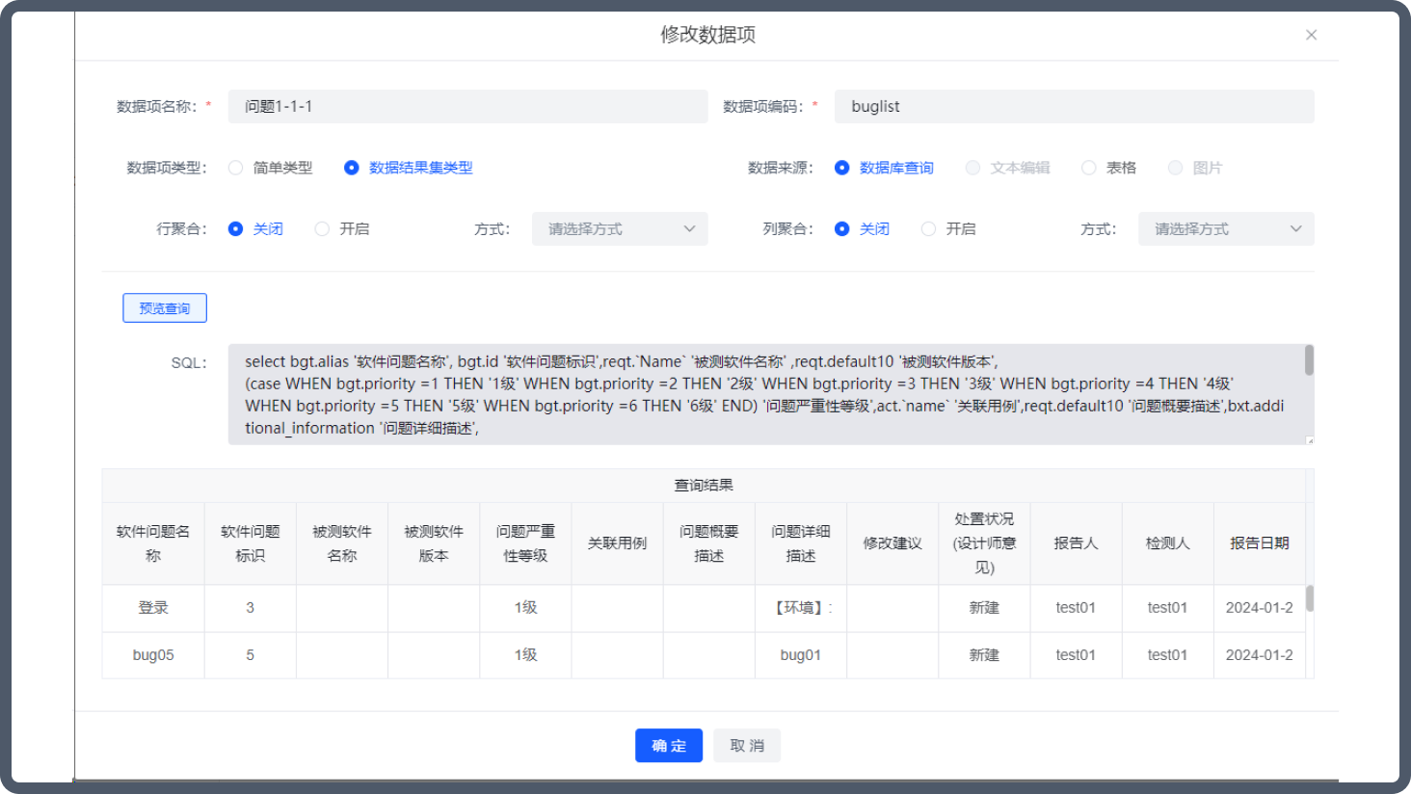This screenshot has height=794, width=1411.
Task: Click identifier 5 in bug05 row
Action: 251,655
